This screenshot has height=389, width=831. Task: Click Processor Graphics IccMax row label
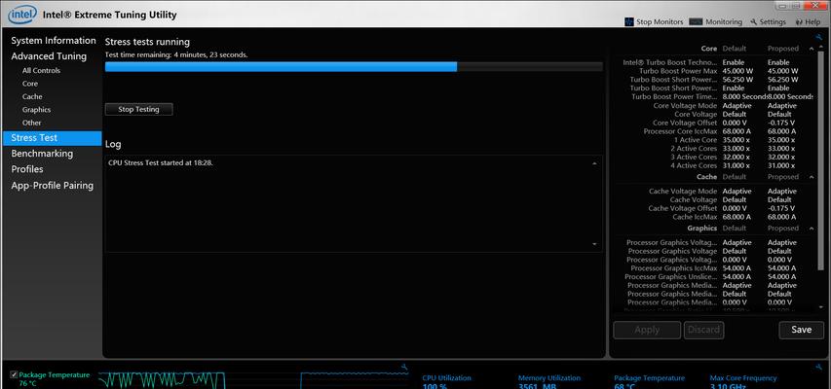673,268
